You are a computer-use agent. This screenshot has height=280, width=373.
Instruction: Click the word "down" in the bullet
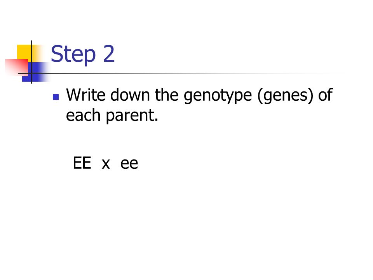click(130, 95)
